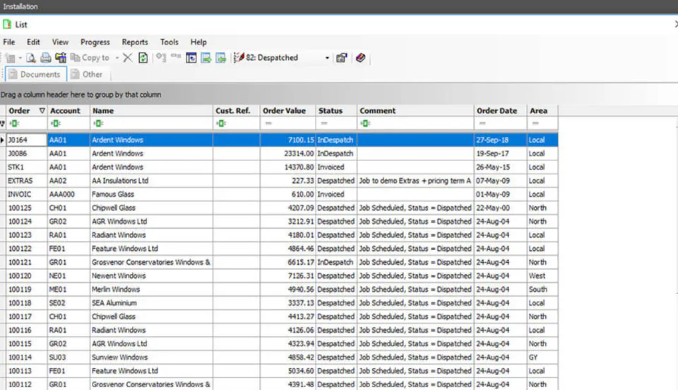Click the SEA Aluminium name cell
The width and height of the screenshot is (678, 390).
click(x=151, y=303)
